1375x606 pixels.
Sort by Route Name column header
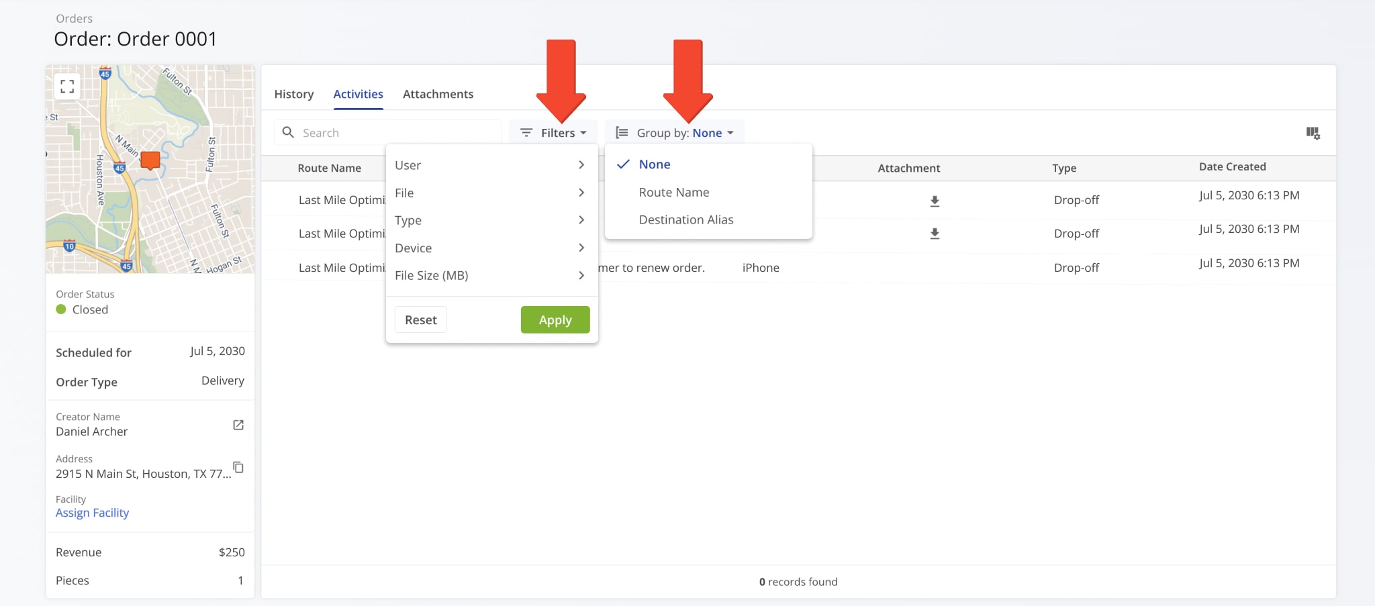point(329,168)
